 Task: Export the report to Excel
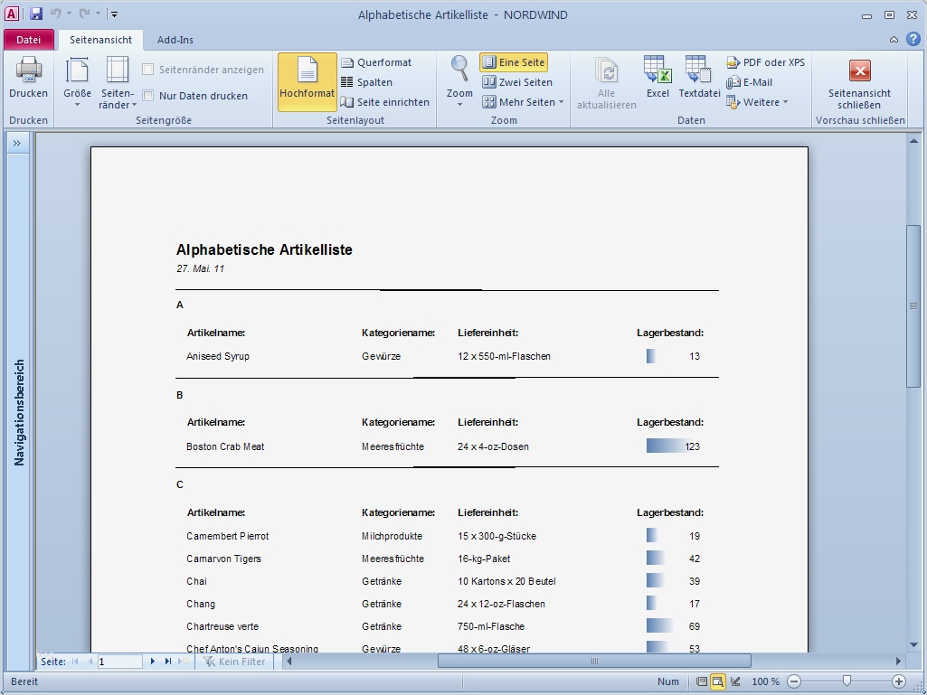coord(657,80)
